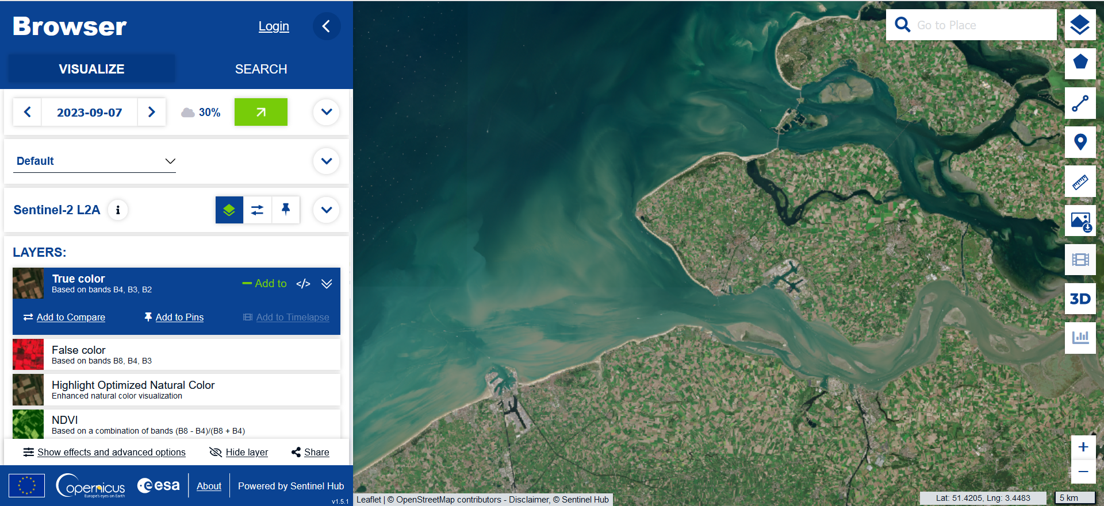Expand the True color layer details
The width and height of the screenshot is (1104, 506).
click(326, 284)
